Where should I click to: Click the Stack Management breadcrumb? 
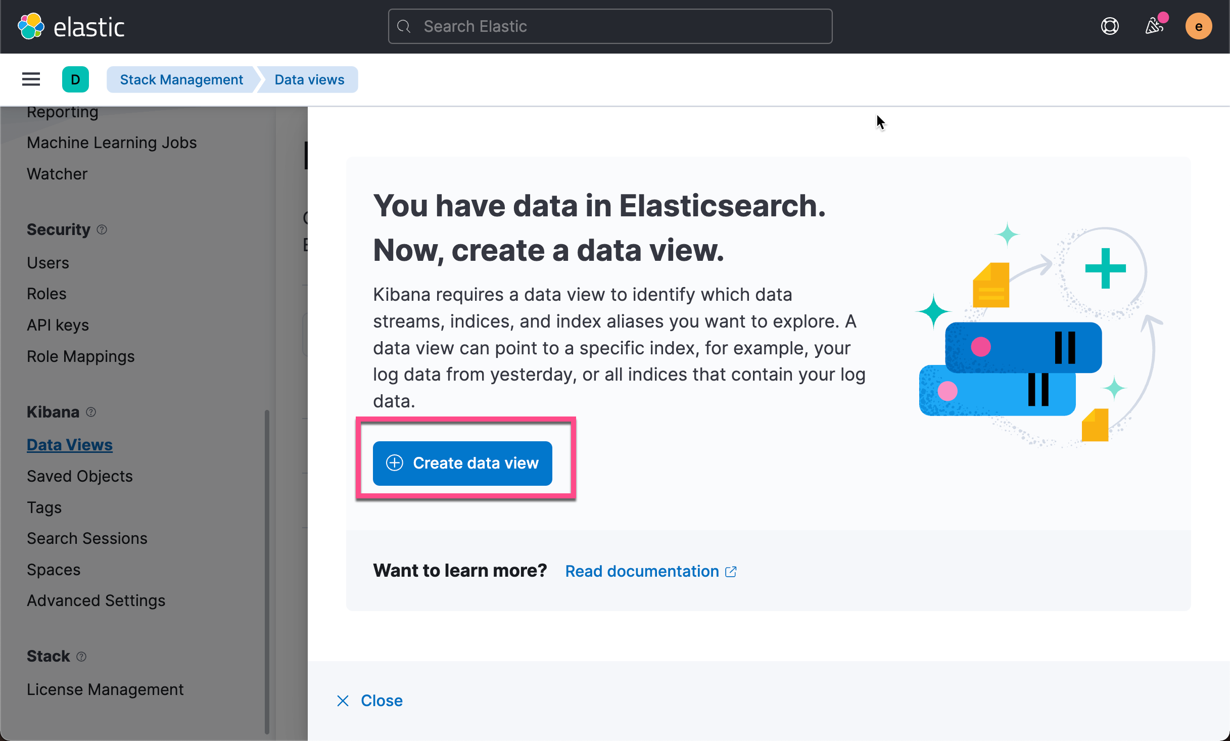181,79
